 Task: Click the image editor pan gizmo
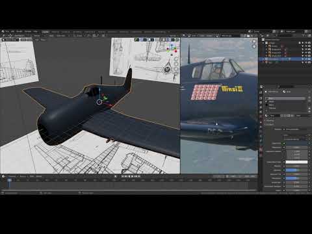pos(254,46)
